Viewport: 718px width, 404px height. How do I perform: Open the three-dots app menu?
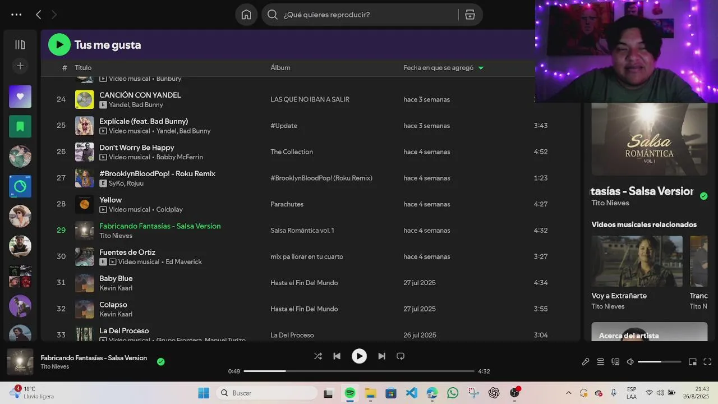point(16,15)
